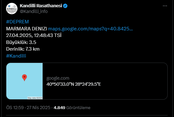Click the Kandilli Rasathanesi profile avatar
Screen dimensions: 174x117
tap(12, 9)
